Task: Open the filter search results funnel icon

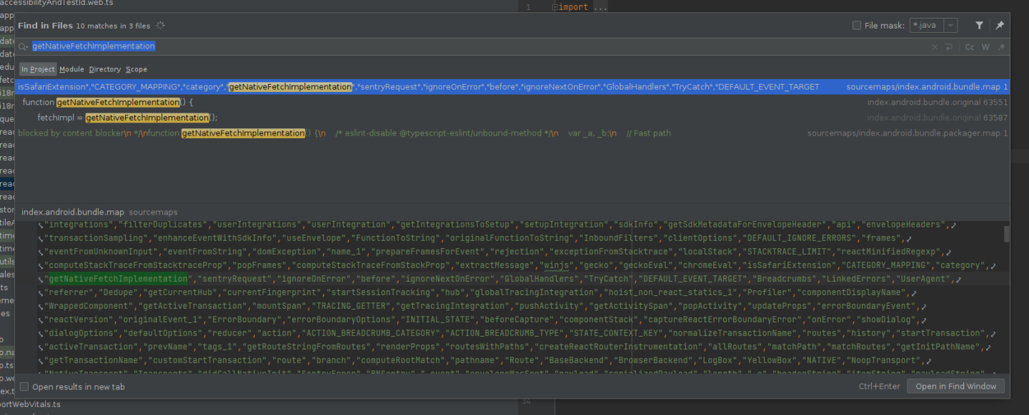Action: [x=980, y=26]
